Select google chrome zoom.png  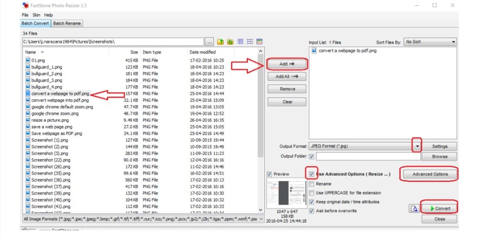pyautogui.click(x=55, y=113)
